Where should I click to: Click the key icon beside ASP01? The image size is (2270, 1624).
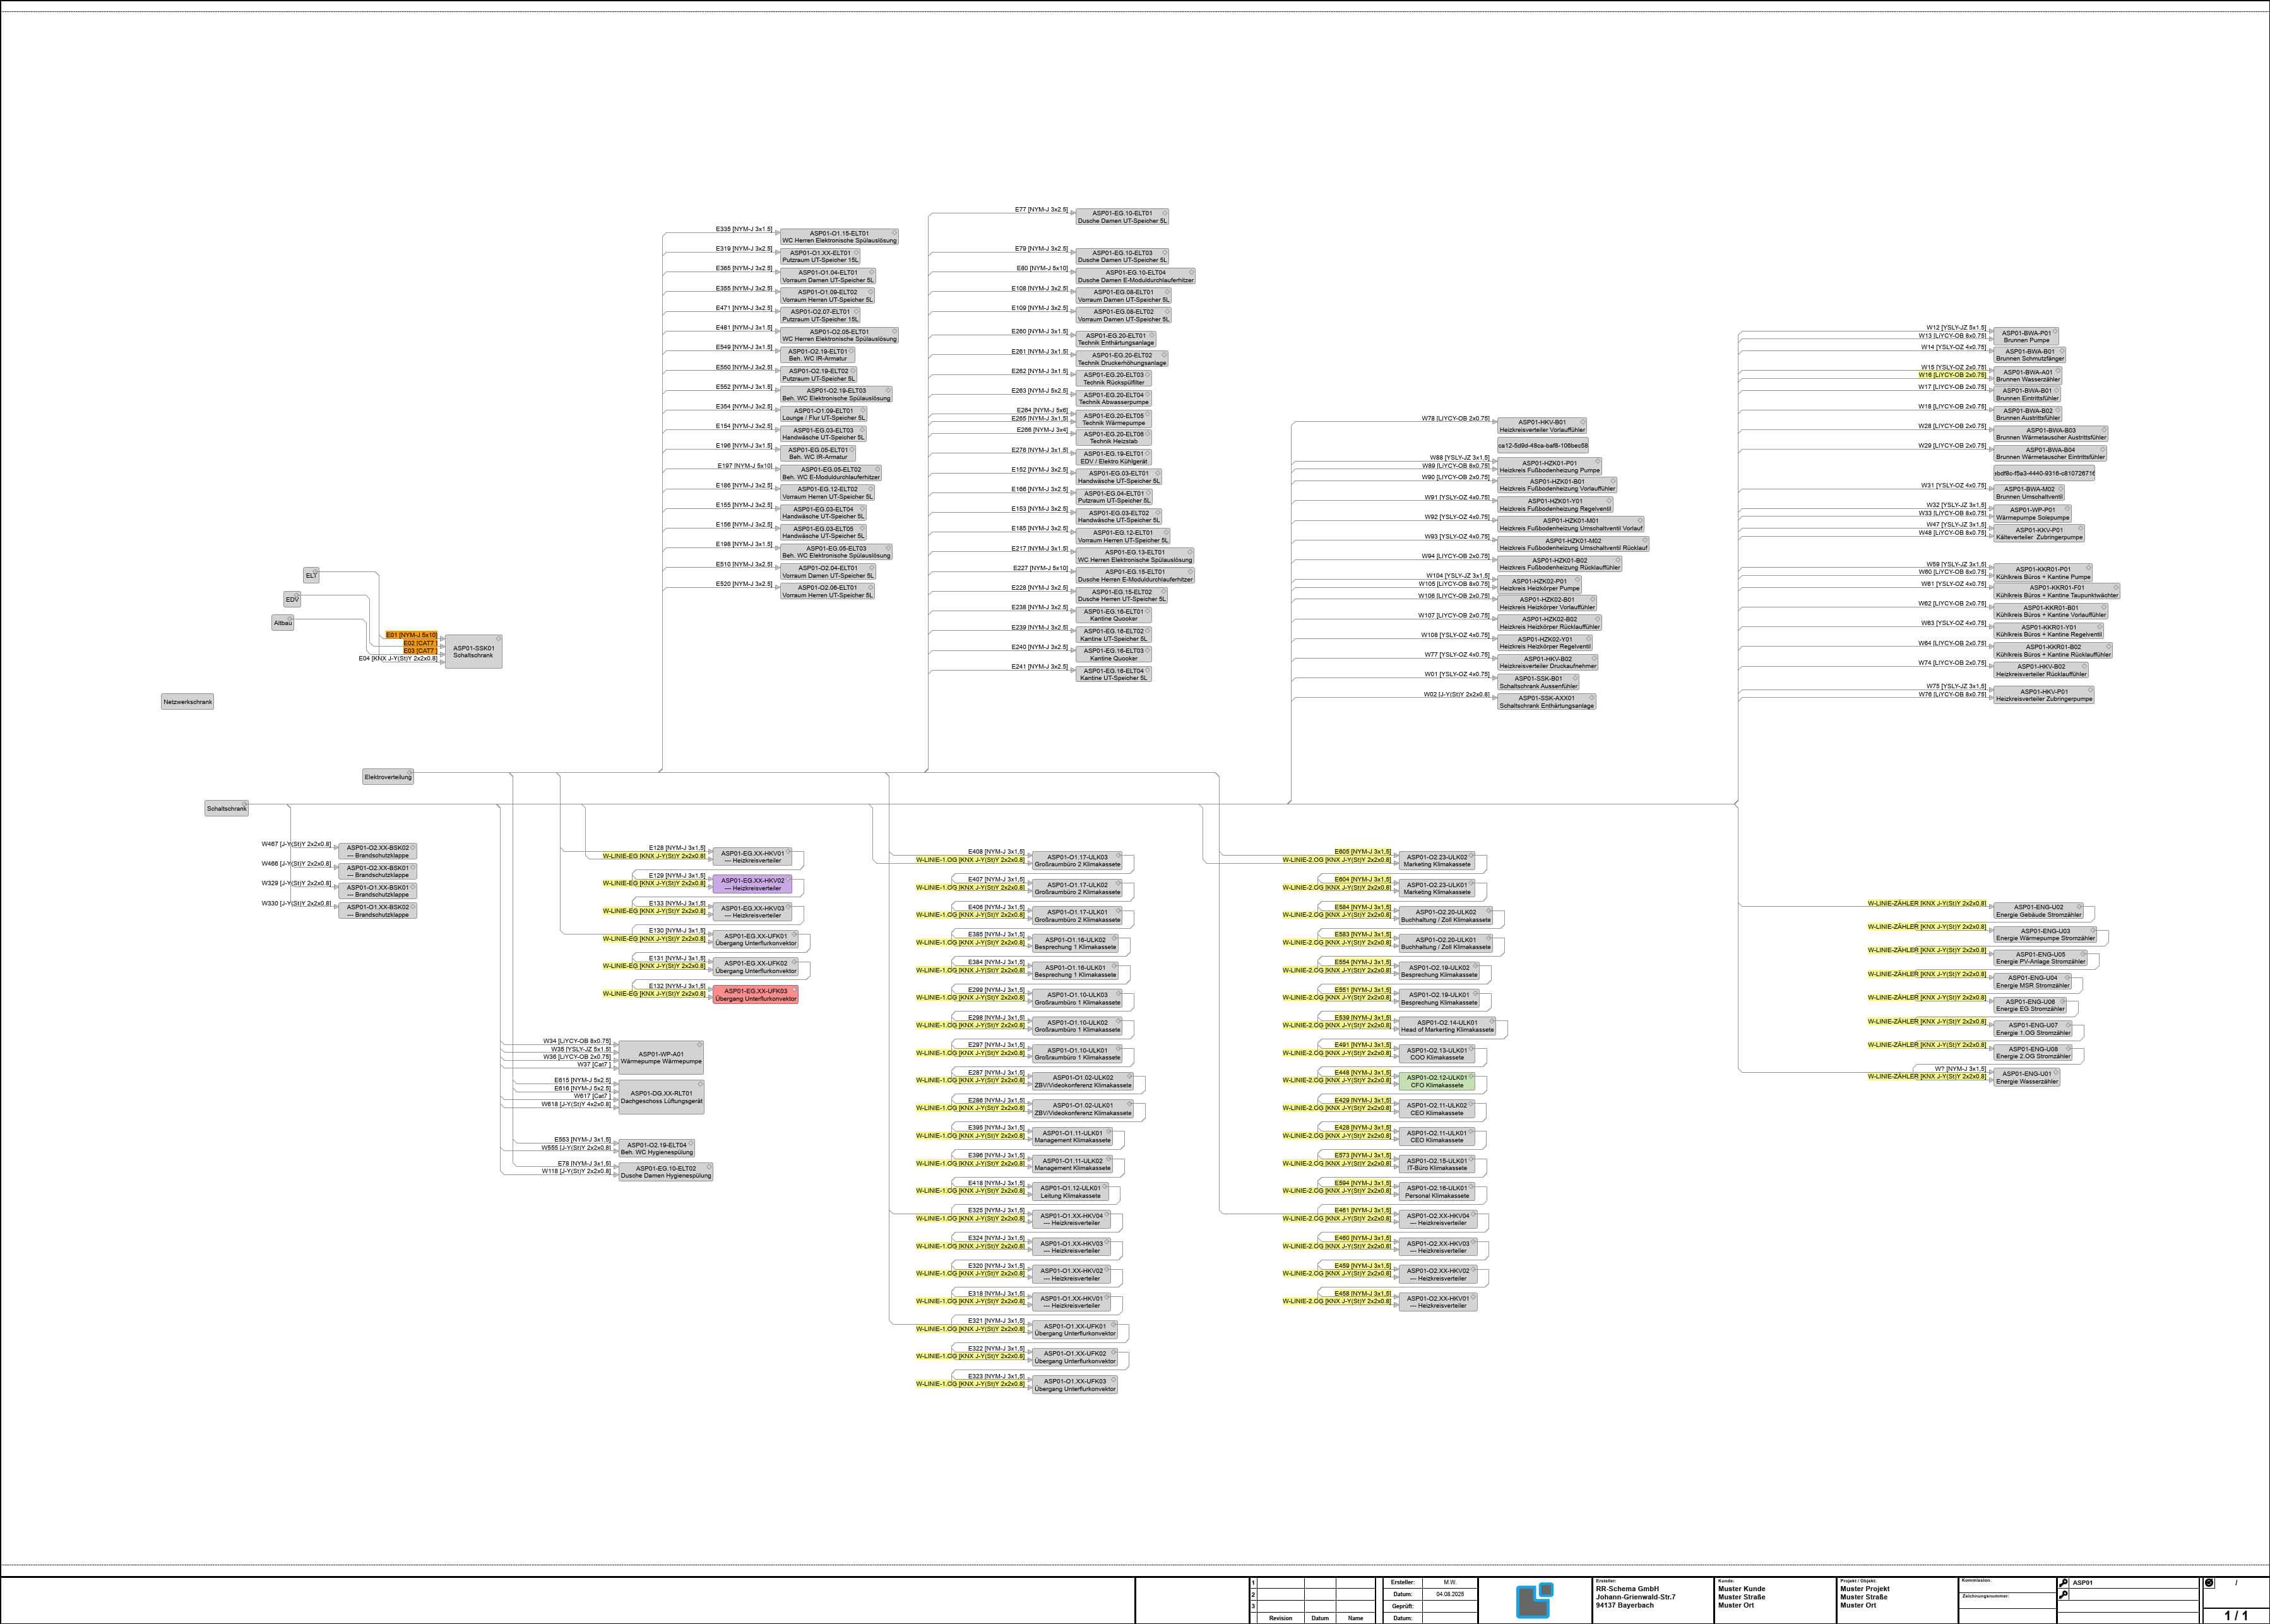tap(2063, 1583)
